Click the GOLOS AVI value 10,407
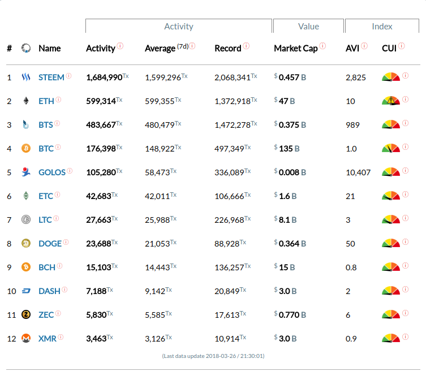This screenshot has height=380, width=426. [x=358, y=172]
